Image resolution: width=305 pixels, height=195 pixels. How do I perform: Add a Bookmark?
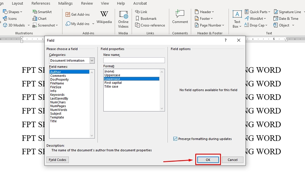click(146, 19)
